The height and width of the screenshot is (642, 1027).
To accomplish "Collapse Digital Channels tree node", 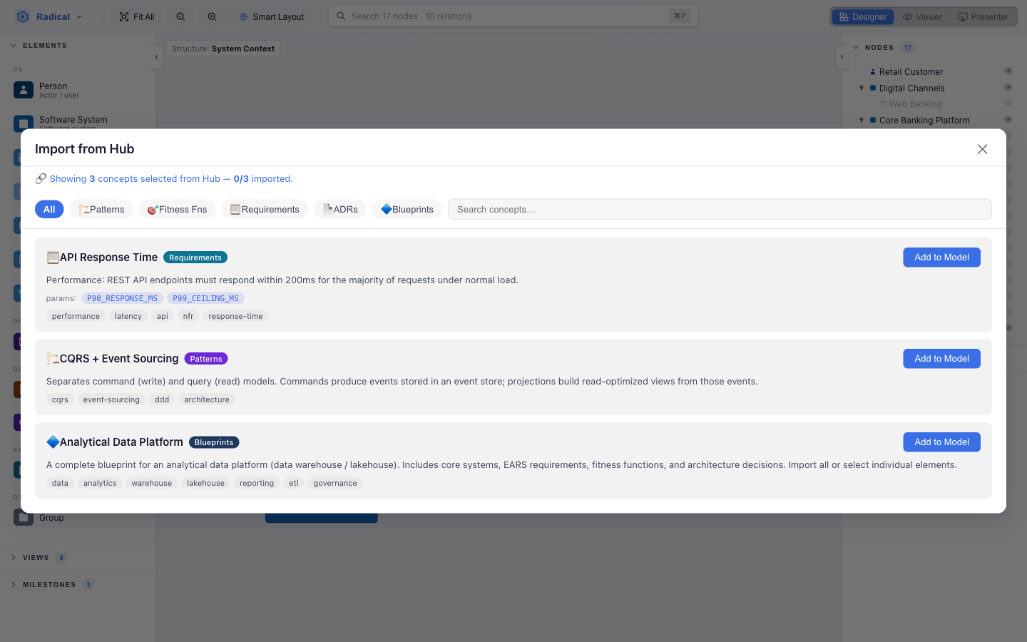I will tap(862, 88).
